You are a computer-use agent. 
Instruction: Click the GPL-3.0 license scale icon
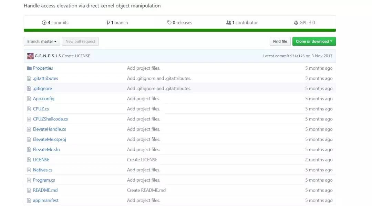click(x=296, y=23)
